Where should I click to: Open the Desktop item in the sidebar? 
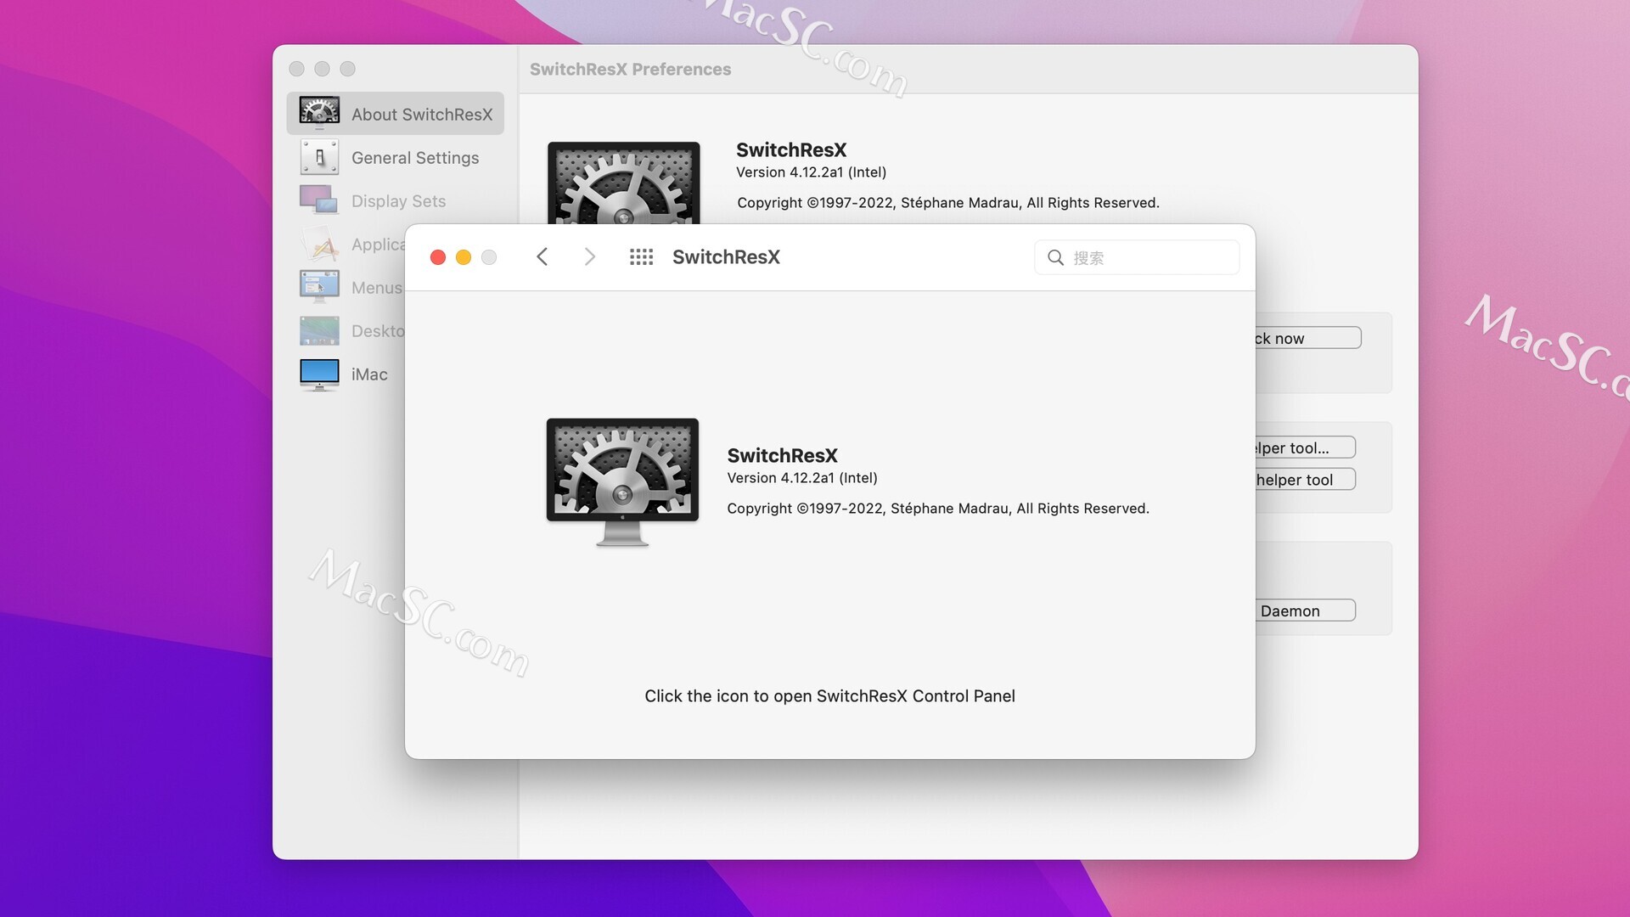346,330
